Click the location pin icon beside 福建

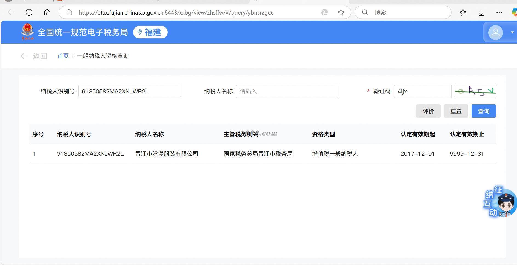point(139,32)
